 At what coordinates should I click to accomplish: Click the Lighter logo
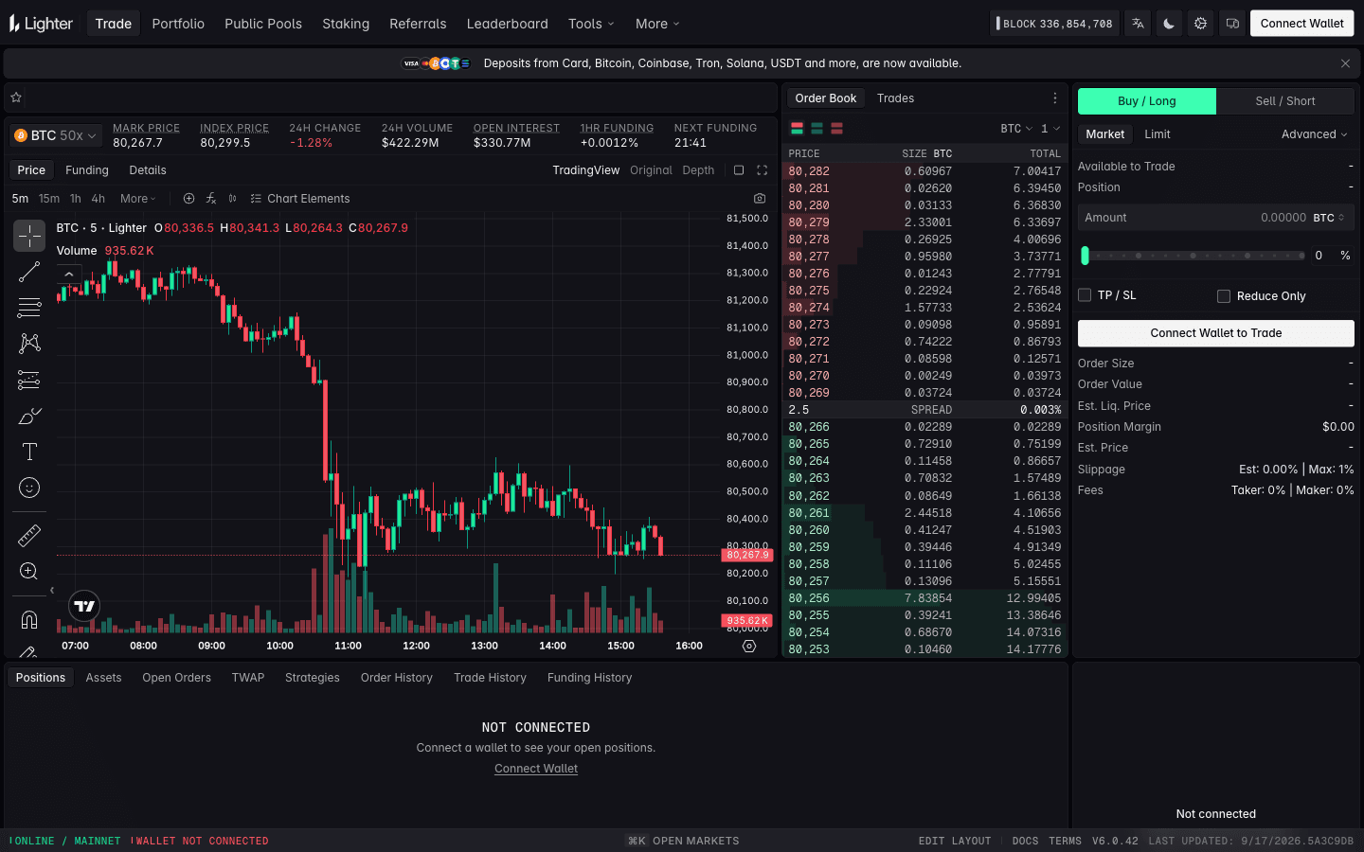pos(41,24)
